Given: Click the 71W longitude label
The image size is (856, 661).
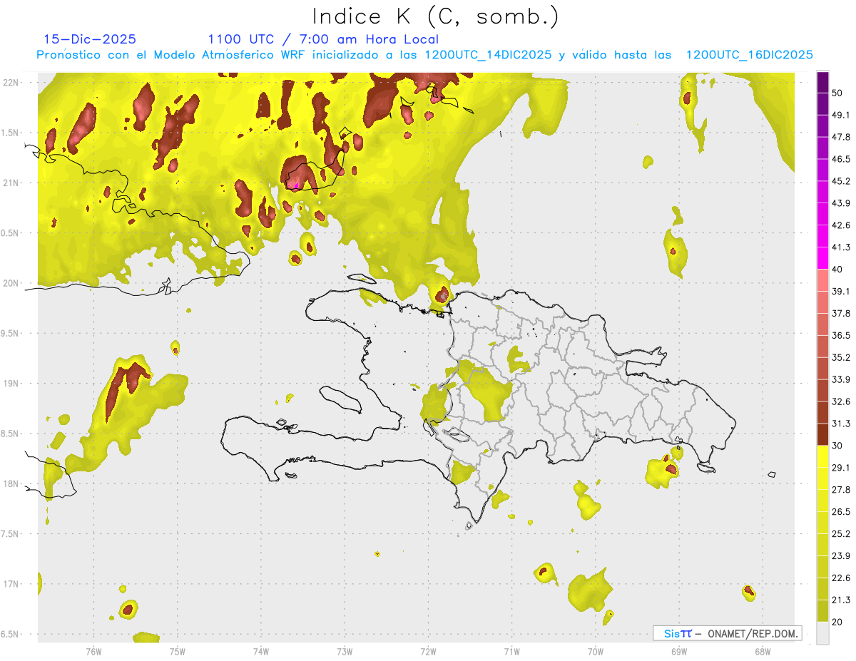Looking at the screenshot, I should [x=511, y=651].
